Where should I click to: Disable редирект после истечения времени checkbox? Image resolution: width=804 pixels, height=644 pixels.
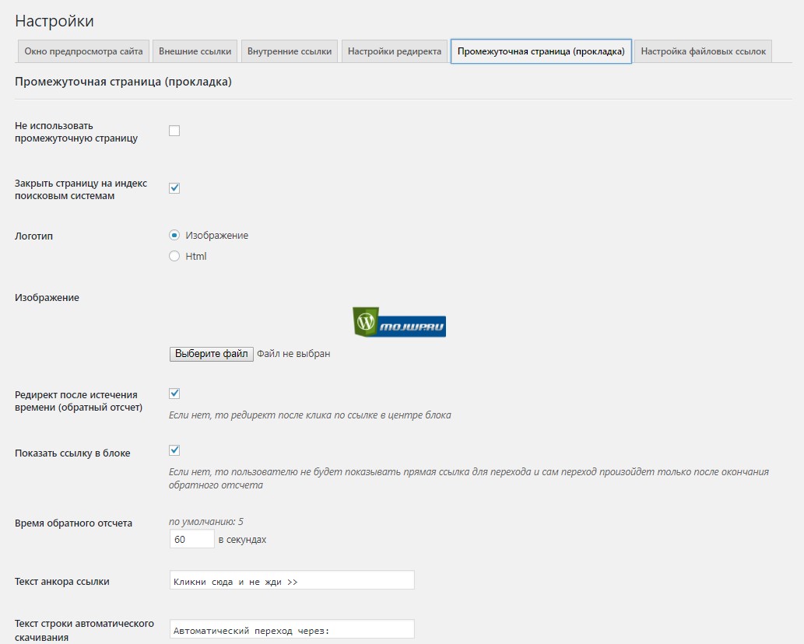[174, 394]
